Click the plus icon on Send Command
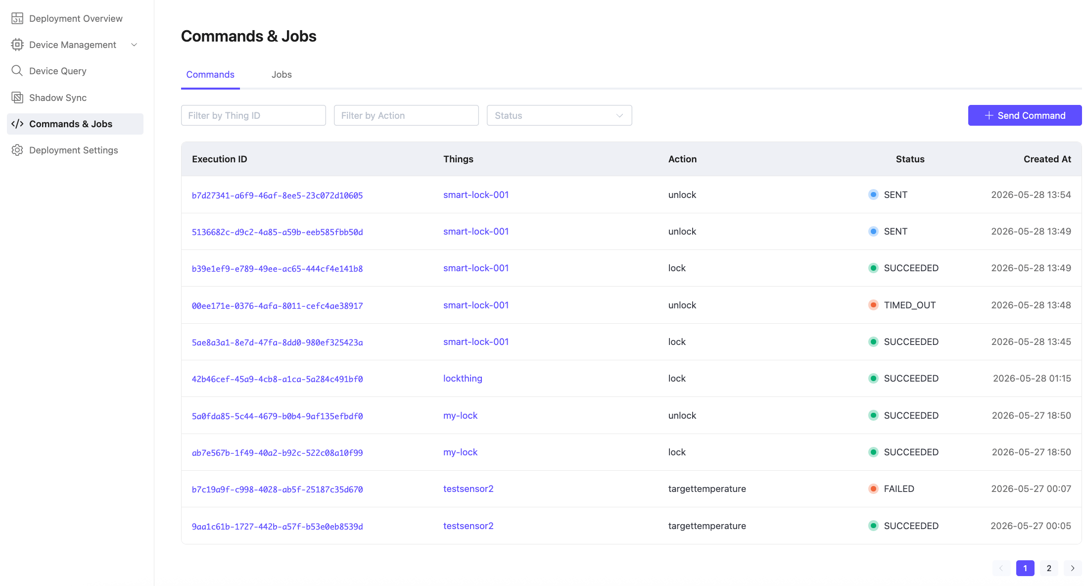The width and height of the screenshot is (1084, 586). pos(989,115)
